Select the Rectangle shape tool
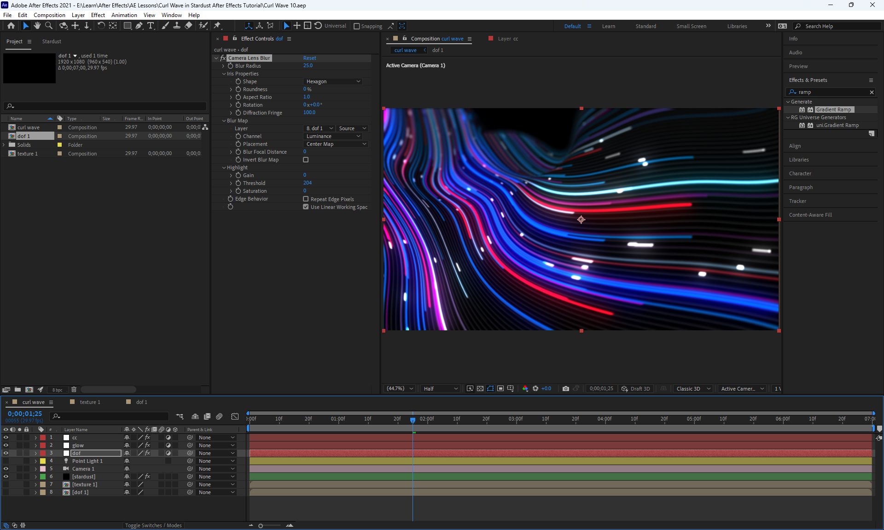This screenshot has height=530, width=884. (x=128, y=26)
